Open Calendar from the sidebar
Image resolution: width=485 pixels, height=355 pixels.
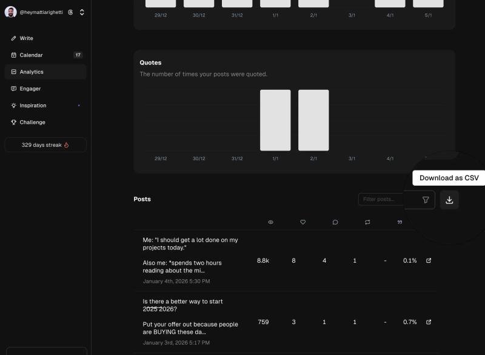(x=14, y=55)
